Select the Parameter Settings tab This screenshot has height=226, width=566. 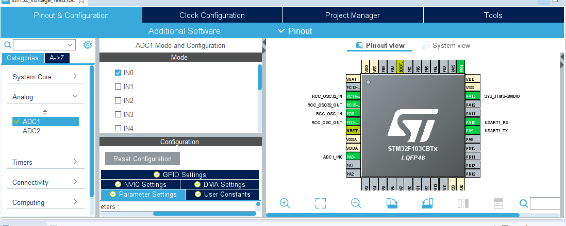(x=143, y=194)
